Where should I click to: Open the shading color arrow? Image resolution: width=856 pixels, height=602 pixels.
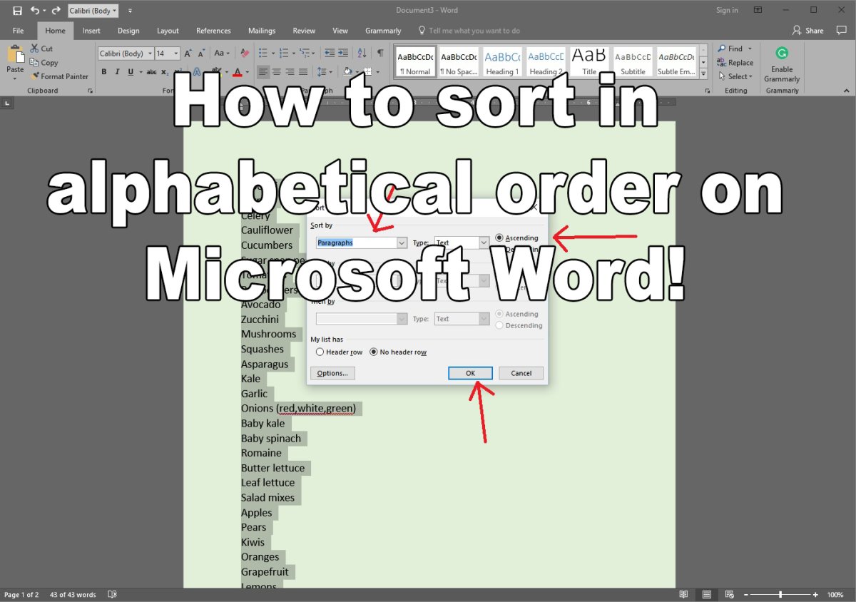(357, 72)
